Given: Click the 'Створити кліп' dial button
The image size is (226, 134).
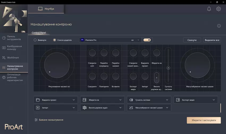Looking at the screenshot, I should (92, 53).
